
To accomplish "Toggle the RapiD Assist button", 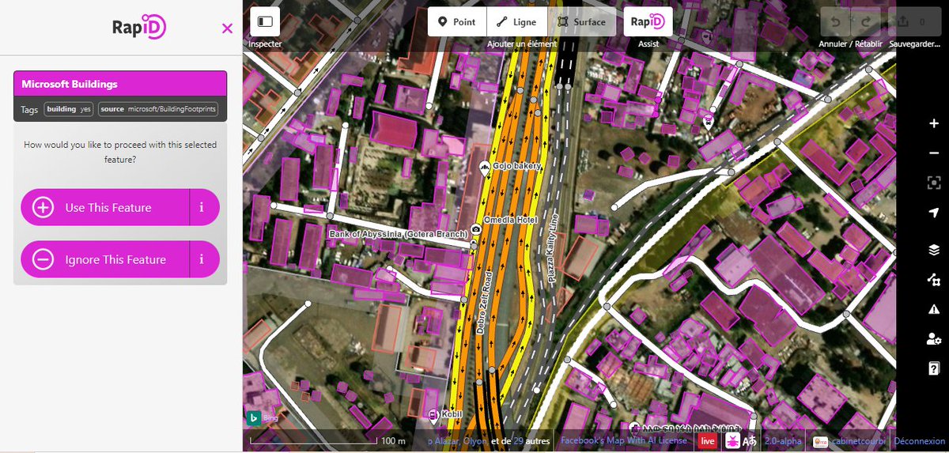I will coord(648,22).
